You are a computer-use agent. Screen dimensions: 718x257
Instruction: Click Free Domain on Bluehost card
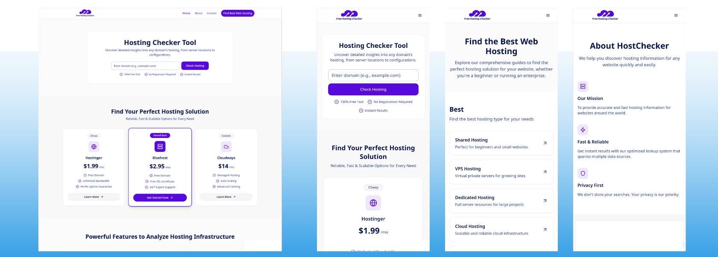(x=162, y=176)
